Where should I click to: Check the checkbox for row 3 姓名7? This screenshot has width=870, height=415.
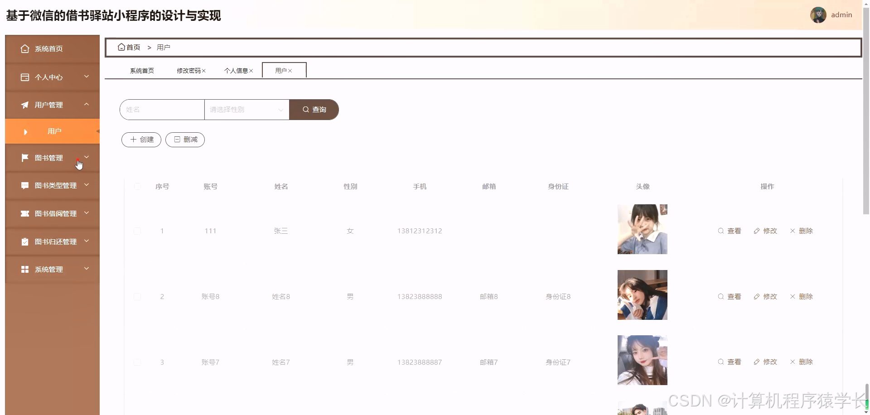click(x=137, y=362)
